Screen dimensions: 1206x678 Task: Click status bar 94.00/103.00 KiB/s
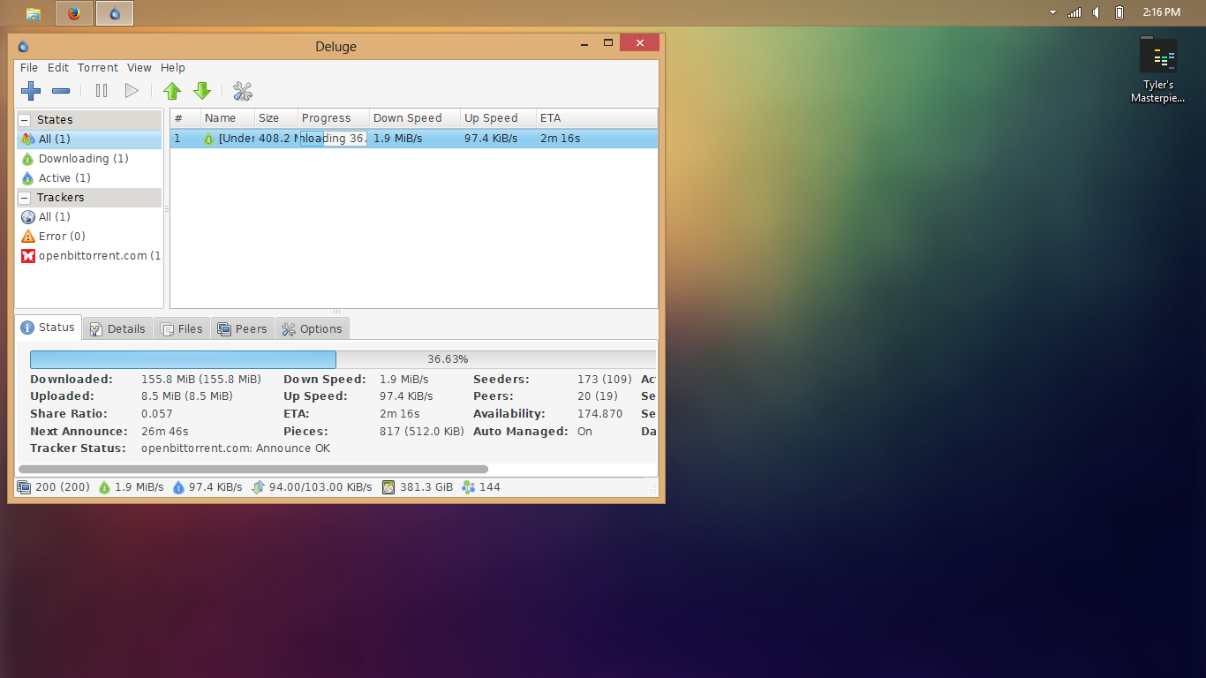(320, 487)
